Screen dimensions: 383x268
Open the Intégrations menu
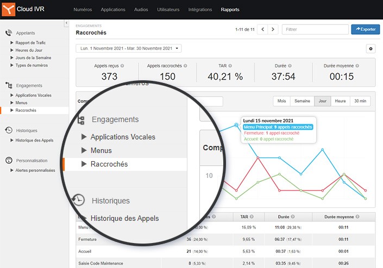(x=200, y=10)
